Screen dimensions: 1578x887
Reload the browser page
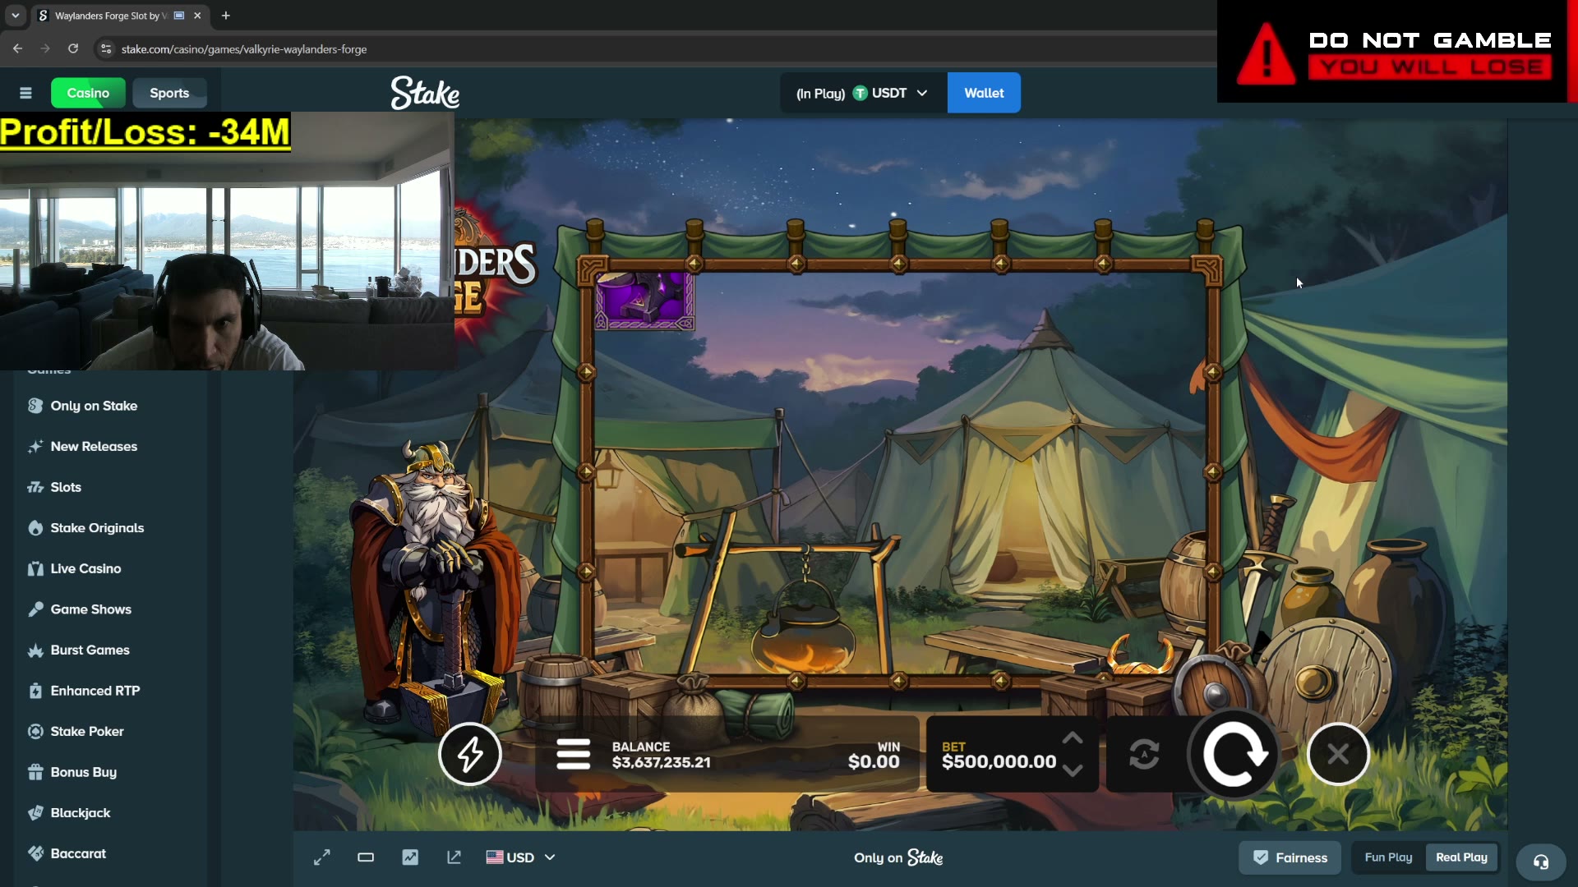pos(73,49)
